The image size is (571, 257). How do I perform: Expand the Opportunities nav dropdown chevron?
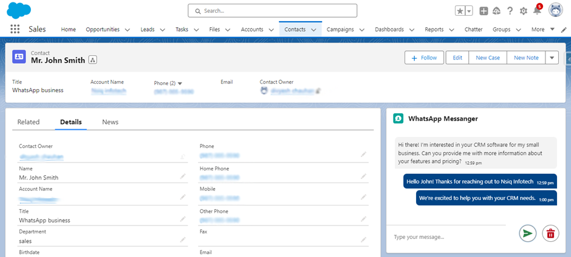[x=127, y=30]
